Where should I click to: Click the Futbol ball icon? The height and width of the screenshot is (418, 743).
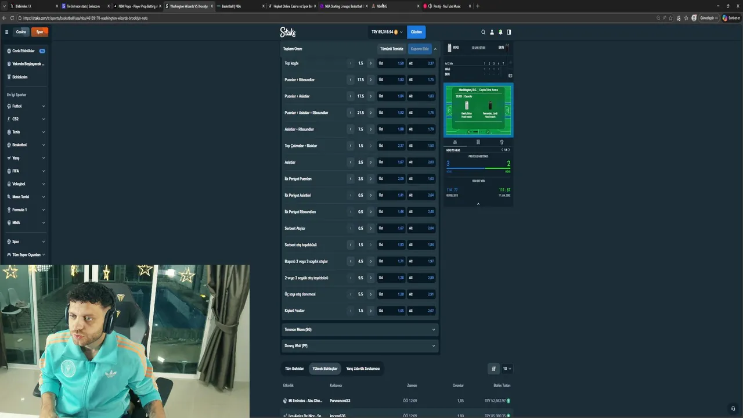pyautogui.click(x=9, y=106)
